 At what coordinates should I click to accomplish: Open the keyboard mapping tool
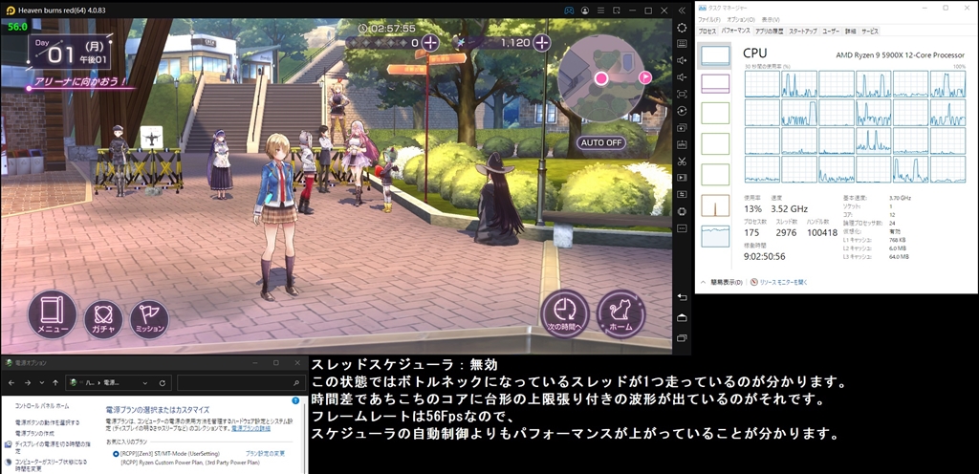682,44
